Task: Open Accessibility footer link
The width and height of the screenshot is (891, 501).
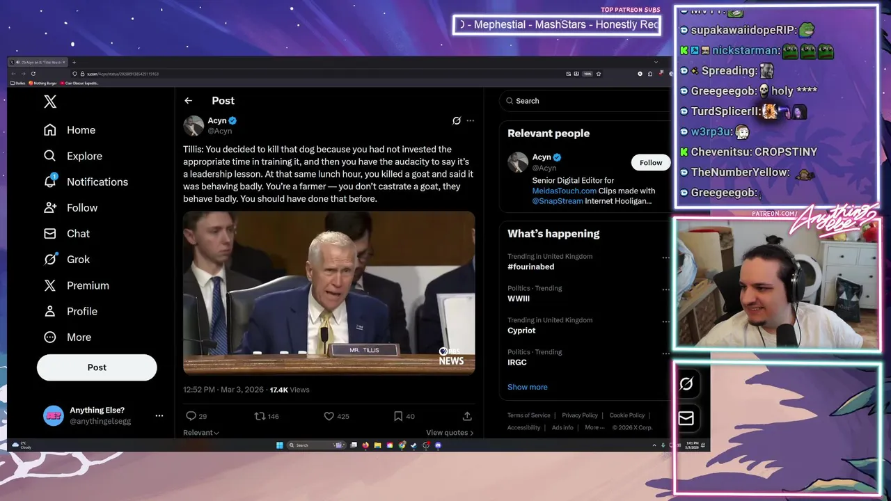Action: tap(523, 428)
